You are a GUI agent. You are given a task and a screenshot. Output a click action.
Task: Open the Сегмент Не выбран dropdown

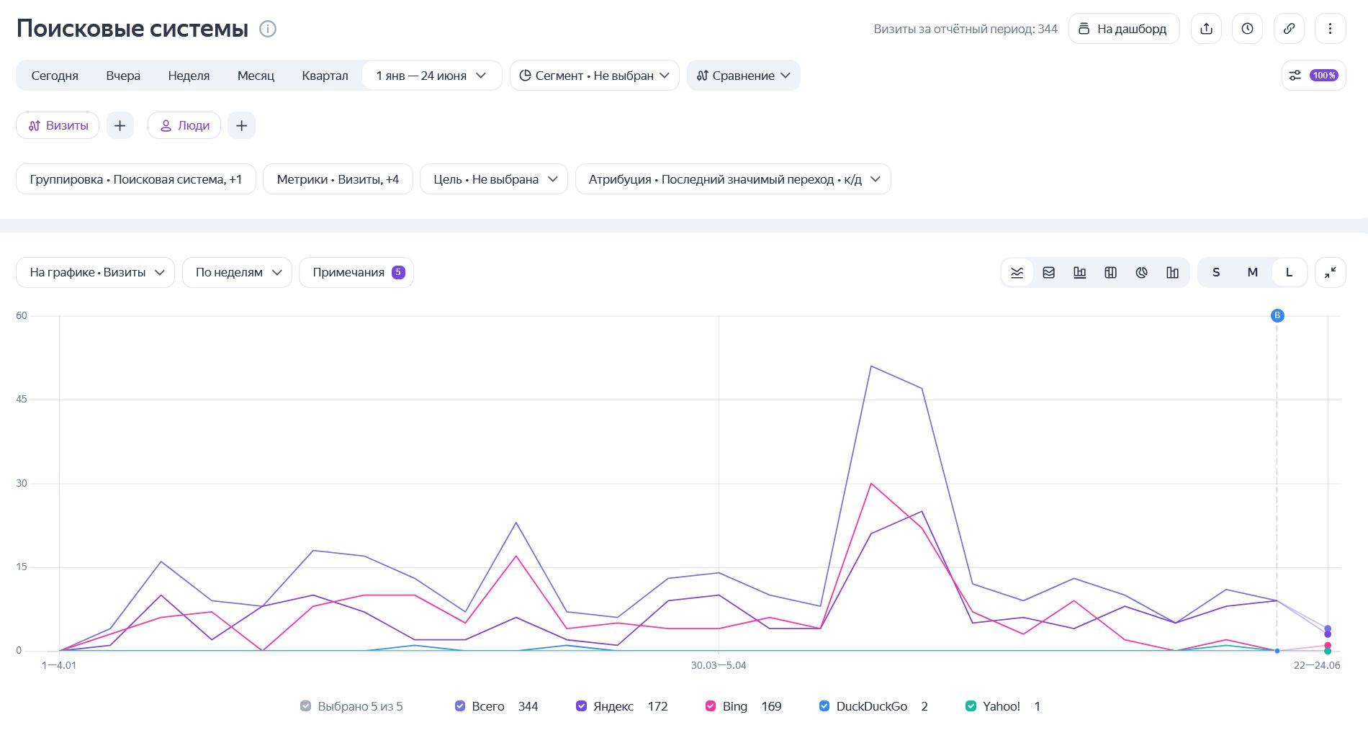[x=594, y=76]
